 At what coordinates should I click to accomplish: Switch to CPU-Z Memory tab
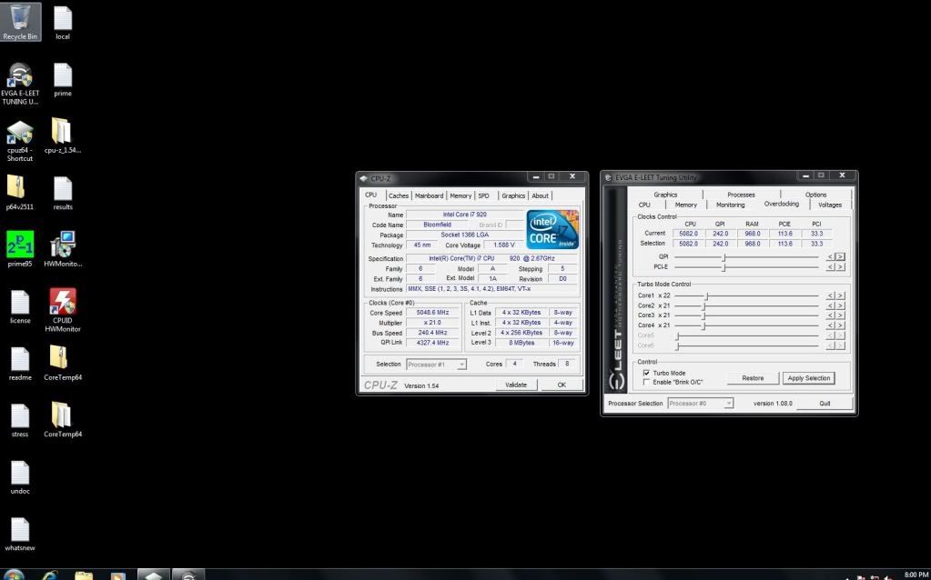pos(460,195)
